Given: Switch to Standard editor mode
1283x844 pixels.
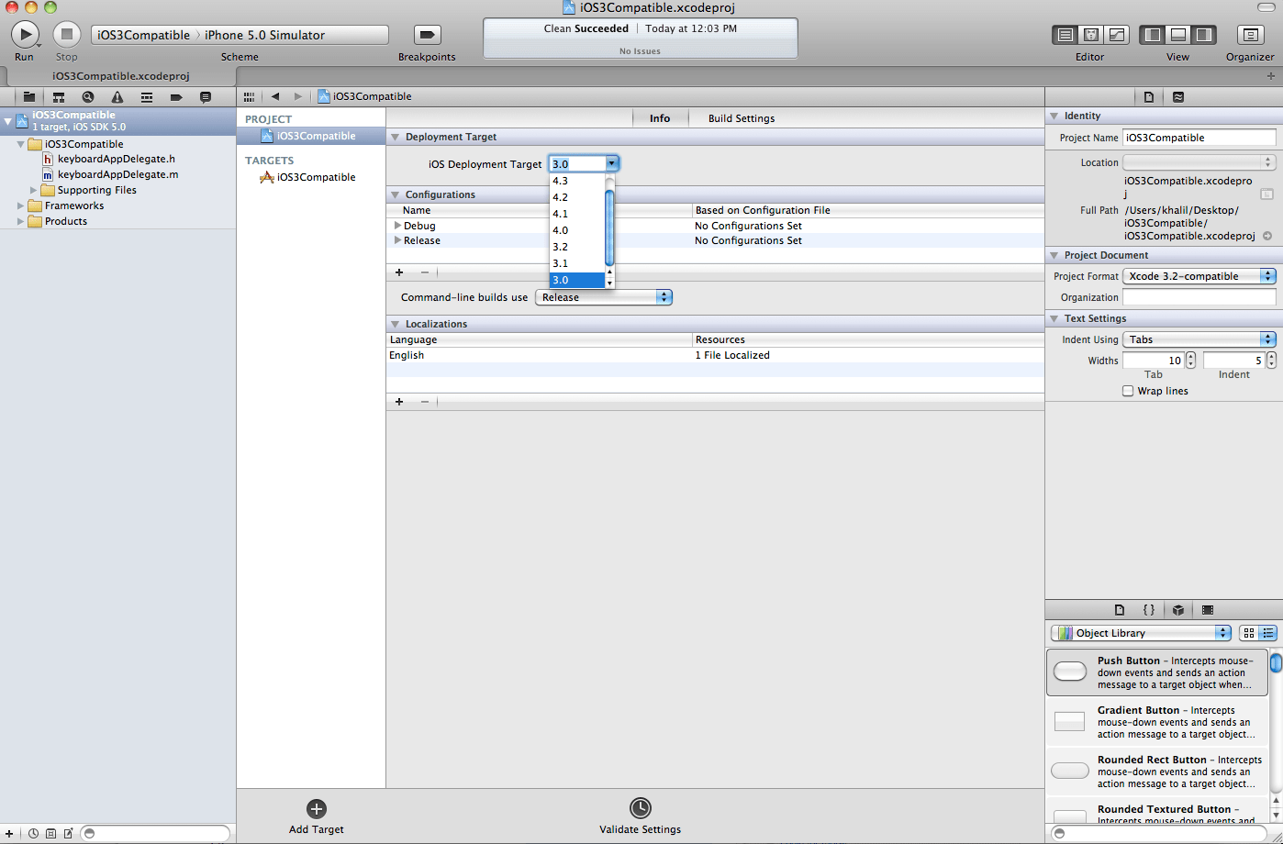Looking at the screenshot, I should (1065, 35).
